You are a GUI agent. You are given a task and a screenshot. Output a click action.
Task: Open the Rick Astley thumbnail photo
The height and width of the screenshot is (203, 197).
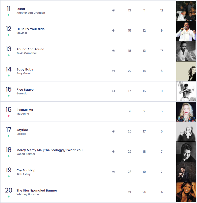tap(186, 172)
